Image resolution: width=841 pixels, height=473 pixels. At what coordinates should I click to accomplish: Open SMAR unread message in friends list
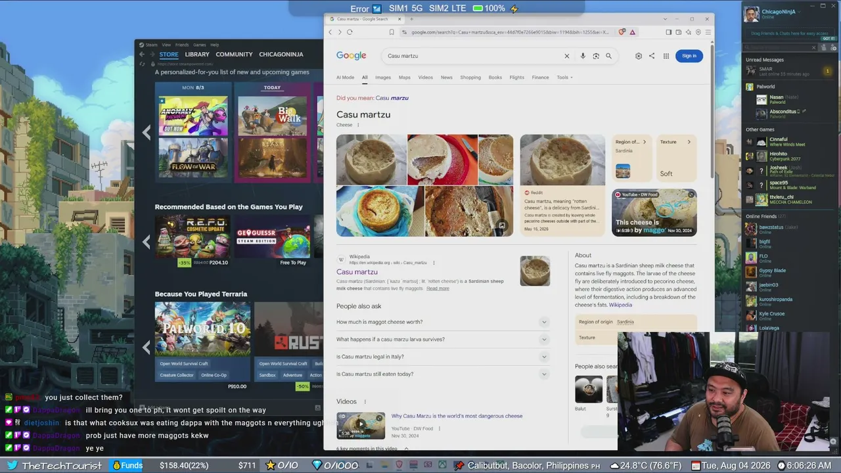(790, 71)
